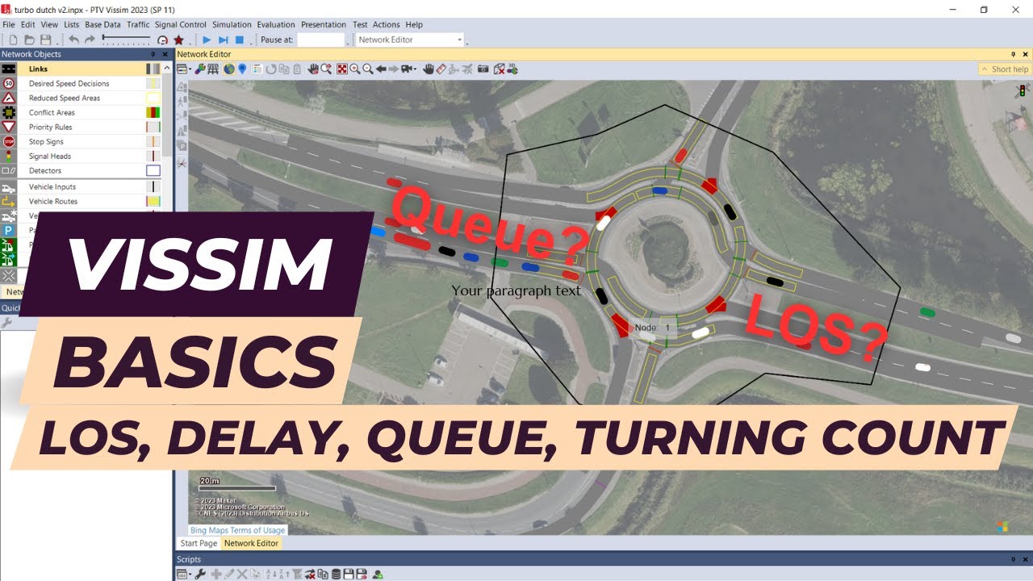Zoom out of the network
Screen dimensions: 1033x581
[x=368, y=69]
